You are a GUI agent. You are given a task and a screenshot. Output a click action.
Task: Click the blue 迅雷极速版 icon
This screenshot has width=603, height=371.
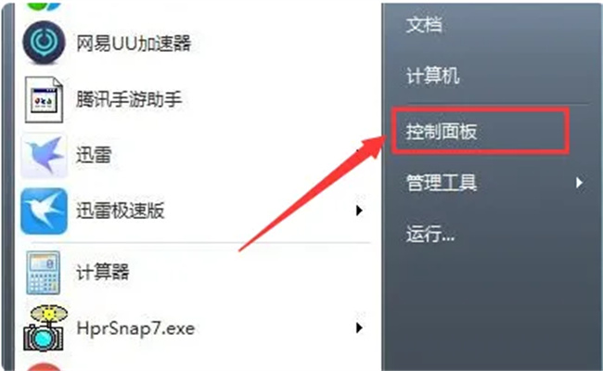[x=44, y=211]
